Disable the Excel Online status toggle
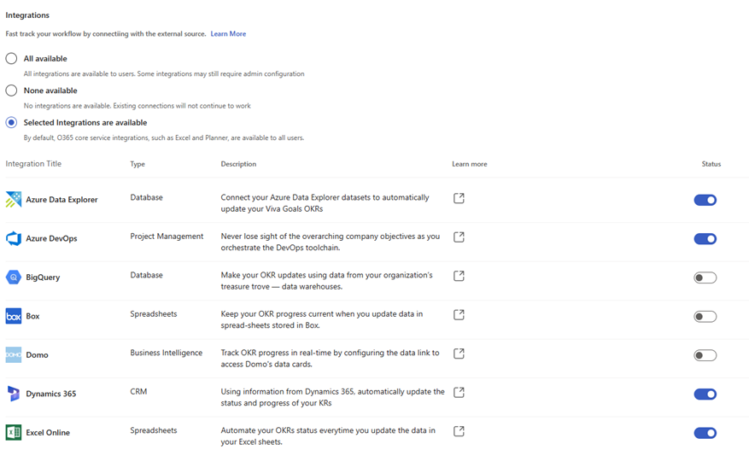The width and height of the screenshot is (749, 450). pos(705,433)
